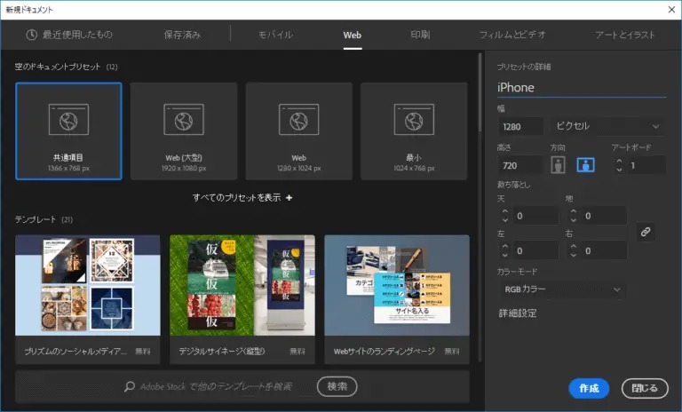Switch to the モバイル tab

[x=275, y=35]
